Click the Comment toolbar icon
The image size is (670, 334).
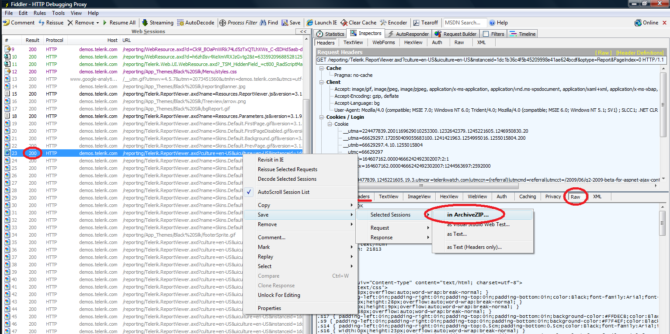click(7, 23)
